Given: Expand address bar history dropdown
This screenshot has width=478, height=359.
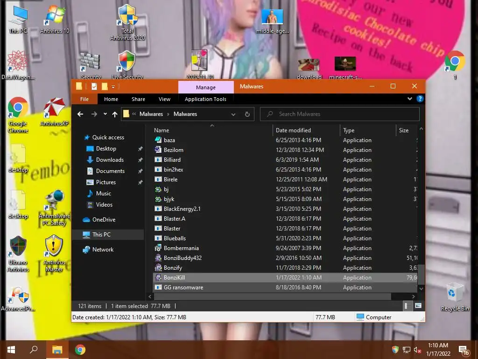Looking at the screenshot, I should [x=233, y=115].
